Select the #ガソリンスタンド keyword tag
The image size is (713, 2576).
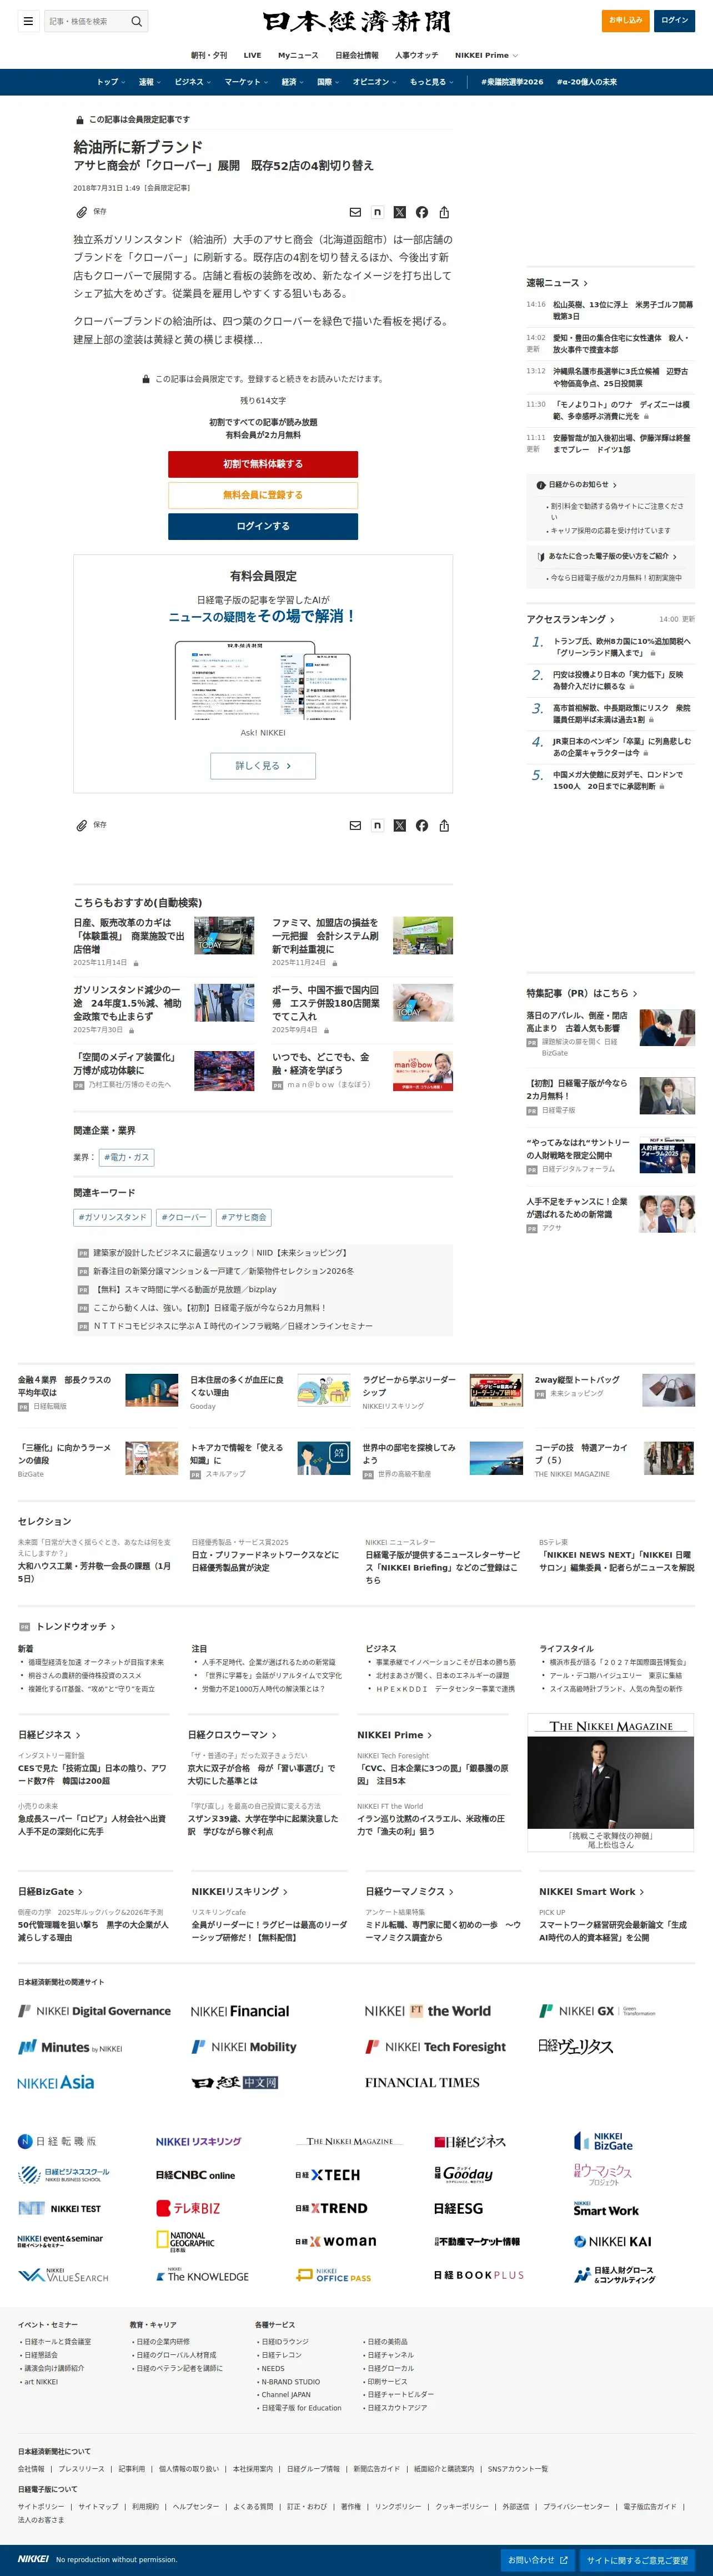112,1217
